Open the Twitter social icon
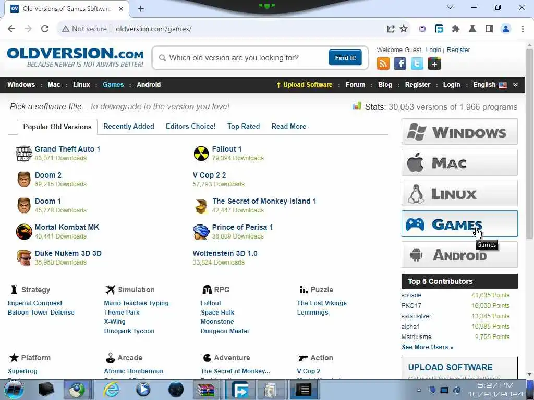This screenshot has width=534, height=400. [417, 64]
